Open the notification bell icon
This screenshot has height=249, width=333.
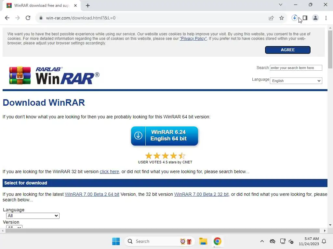pyautogui.click(x=324, y=241)
